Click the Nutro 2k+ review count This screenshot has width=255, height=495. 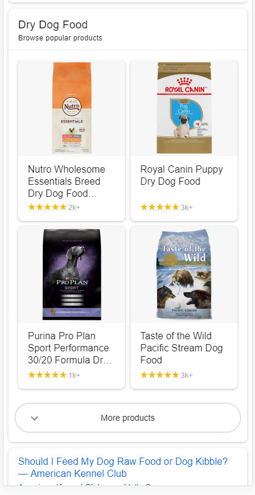point(74,208)
